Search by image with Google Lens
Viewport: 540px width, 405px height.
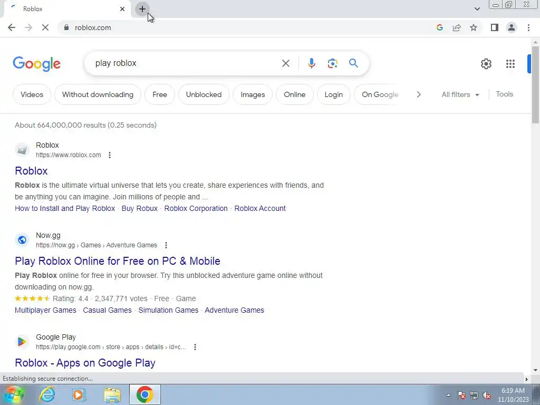click(x=332, y=63)
